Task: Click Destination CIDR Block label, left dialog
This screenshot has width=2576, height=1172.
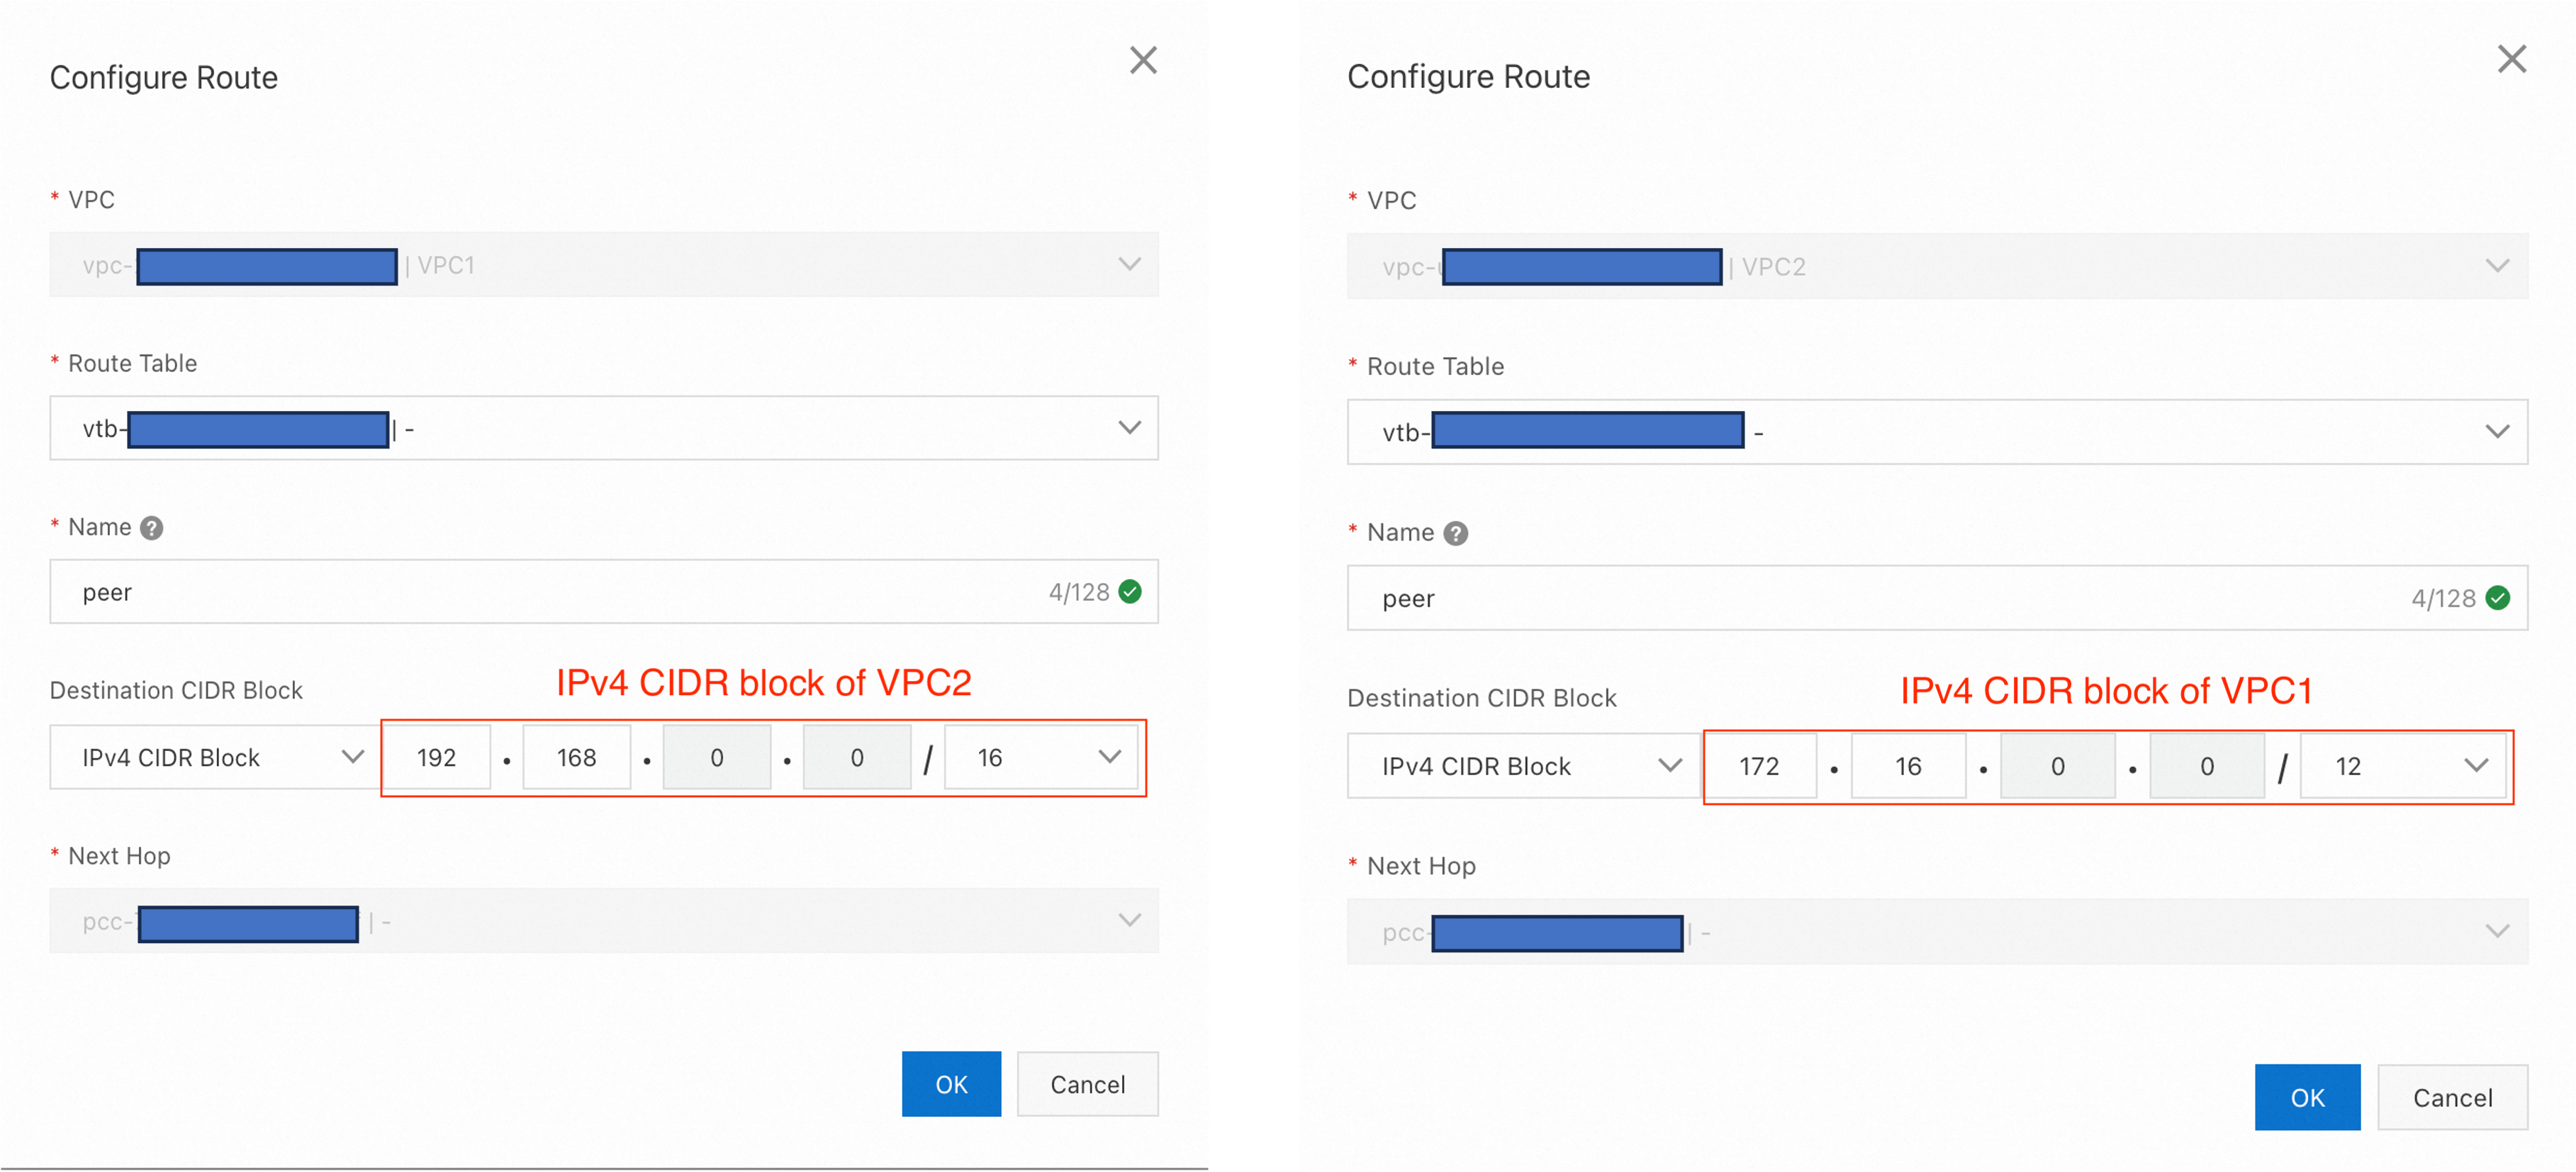Action: 176,690
